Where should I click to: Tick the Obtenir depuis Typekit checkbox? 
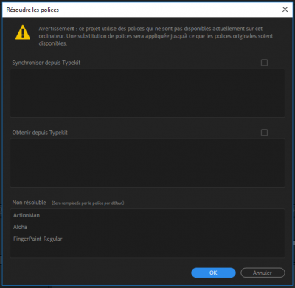(264, 133)
